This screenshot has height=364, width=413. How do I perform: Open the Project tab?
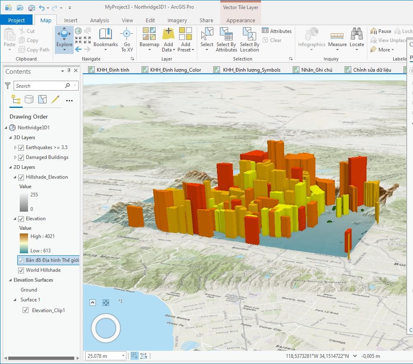(x=16, y=20)
